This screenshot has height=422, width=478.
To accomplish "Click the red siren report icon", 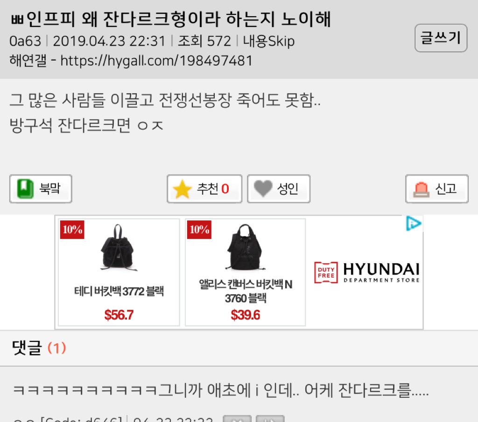I will pos(422,189).
